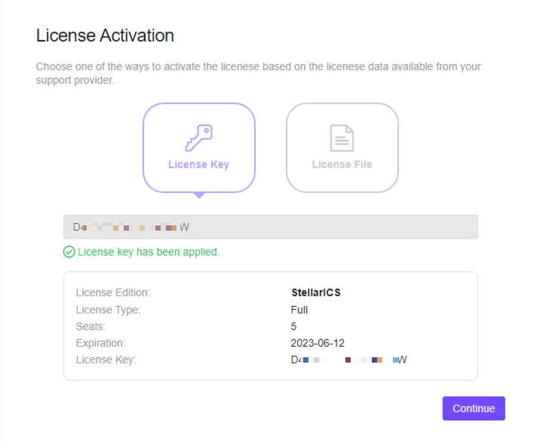Click the key icon in License Key card
540x444 pixels.
[x=198, y=138]
